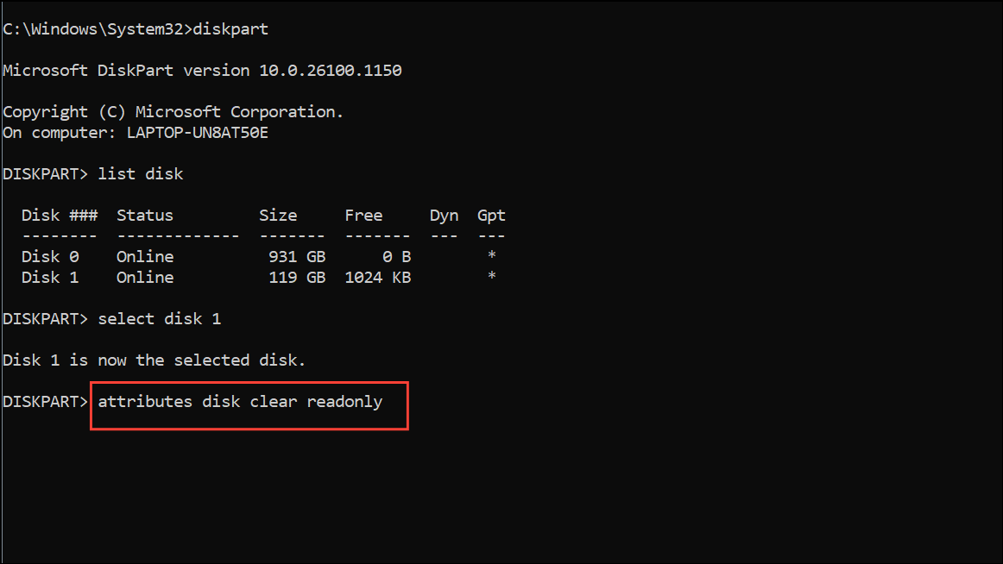The height and width of the screenshot is (564, 1003).
Task: Click the Disk 1 row entry
Action: click(x=258, y=277)
